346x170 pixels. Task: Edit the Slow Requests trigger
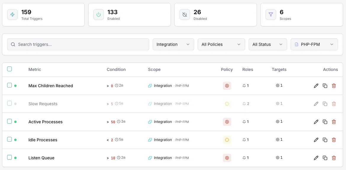[316, 104]
